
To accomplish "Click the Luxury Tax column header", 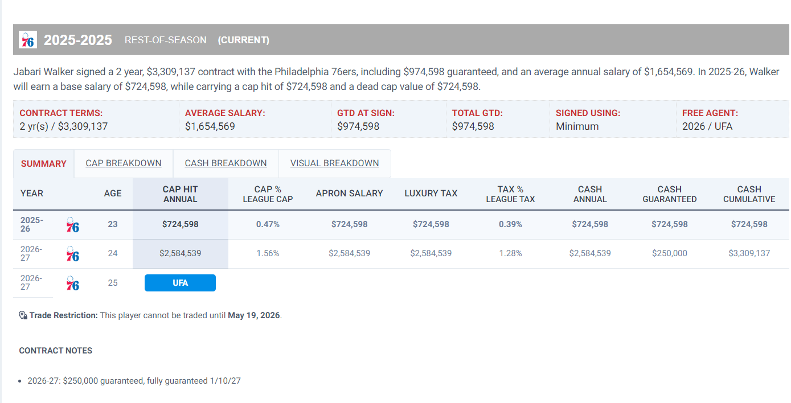I will pos(431,194).
